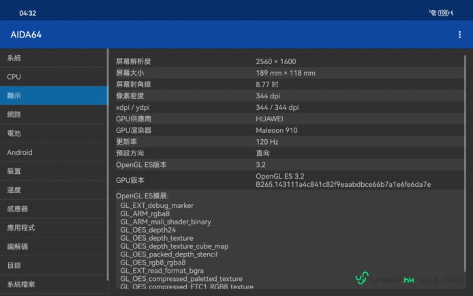The width and height of the screenshot is (473, 296).
Task: Select GL_OES_depth_texture_cube_map extension
Action: [x=174, y=246]
